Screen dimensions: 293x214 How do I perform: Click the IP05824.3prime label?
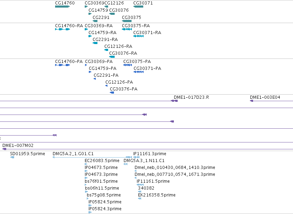point(105,209)
